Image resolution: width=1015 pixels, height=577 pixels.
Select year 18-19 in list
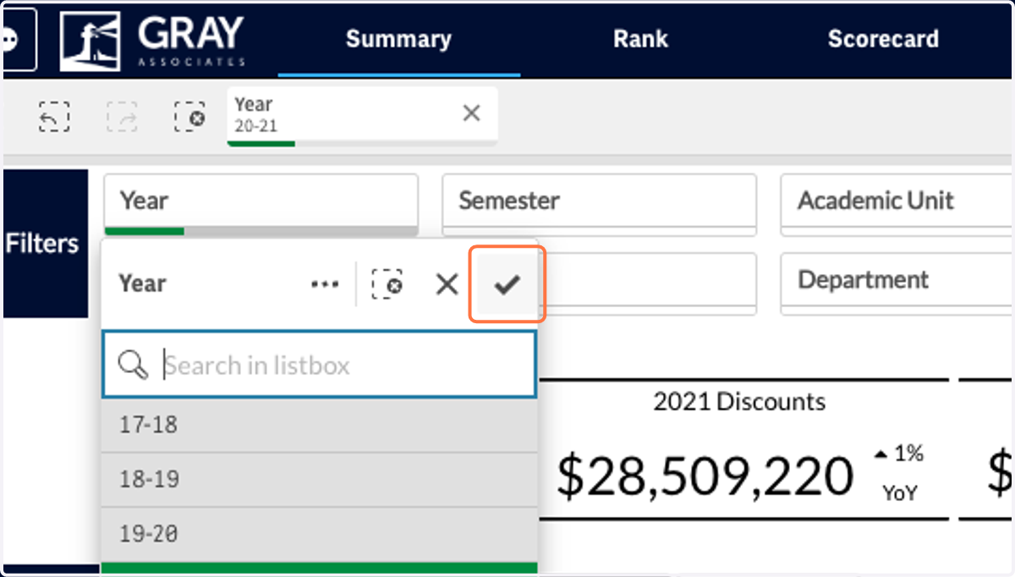pyautogui.click(x=319, y=479)
